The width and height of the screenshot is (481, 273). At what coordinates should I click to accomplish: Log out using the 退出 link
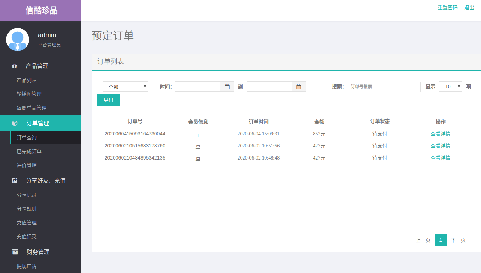[469, 7]
